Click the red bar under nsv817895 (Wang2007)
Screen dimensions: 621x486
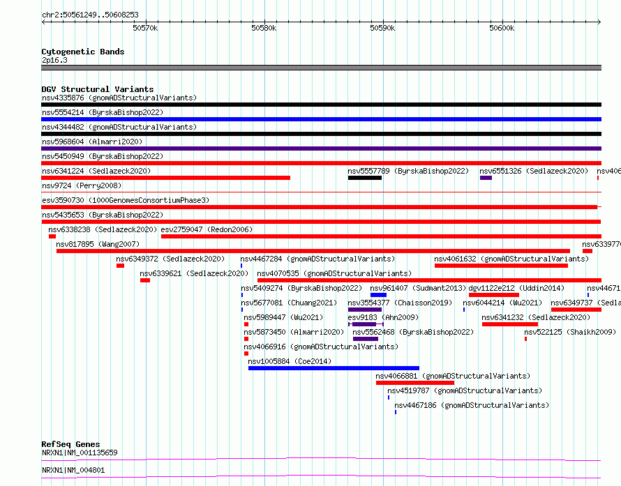coord(313,251)
